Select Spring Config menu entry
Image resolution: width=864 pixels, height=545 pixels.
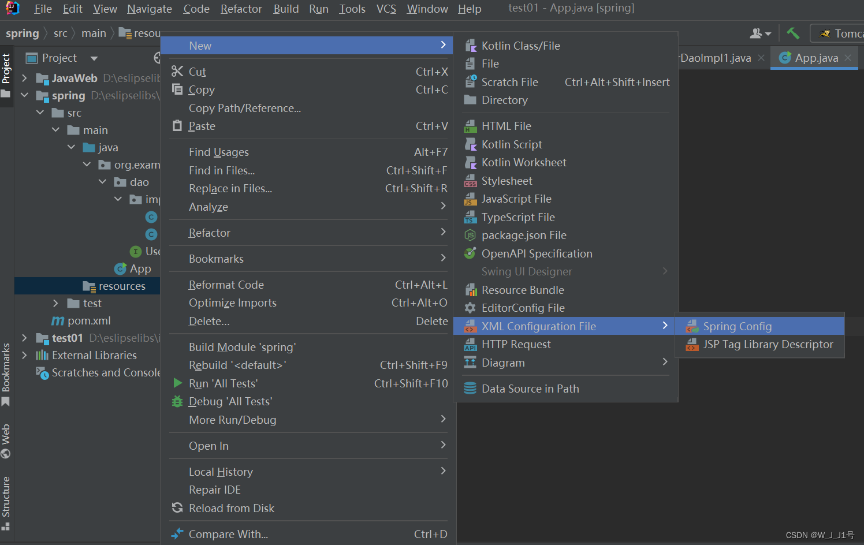tap(759, 326)
